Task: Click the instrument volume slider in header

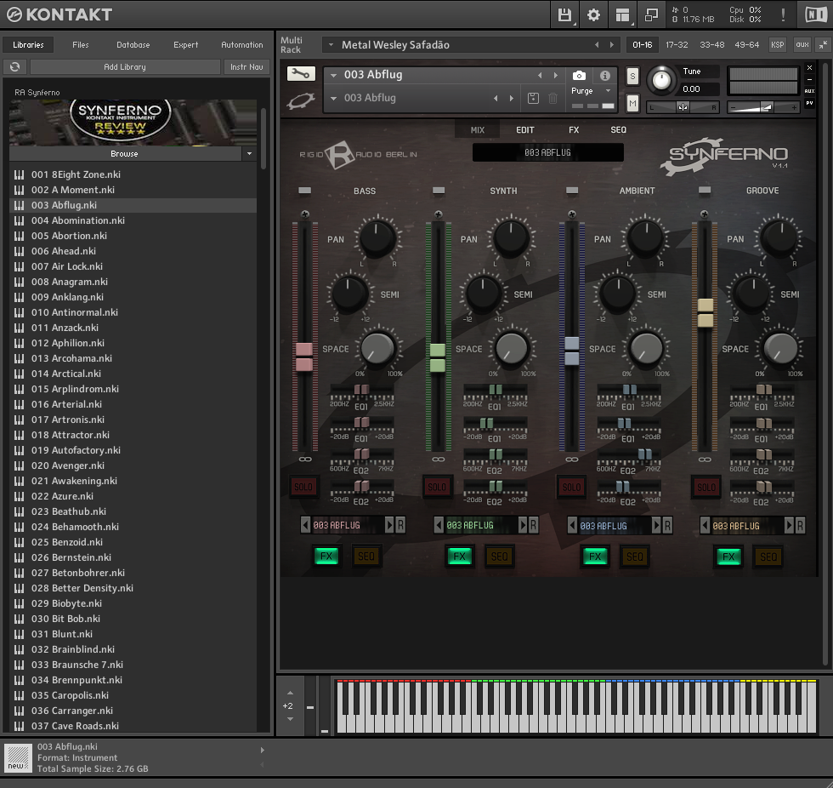Action: tap(762, 107)
